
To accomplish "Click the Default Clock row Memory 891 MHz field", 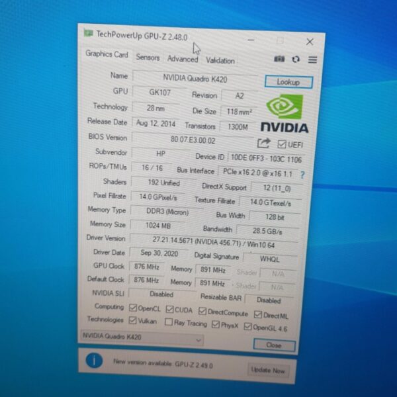I will tap(212, 283).
